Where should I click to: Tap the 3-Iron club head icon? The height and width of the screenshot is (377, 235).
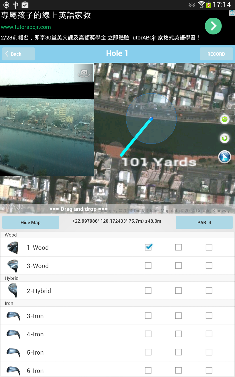tap(13, 316)
